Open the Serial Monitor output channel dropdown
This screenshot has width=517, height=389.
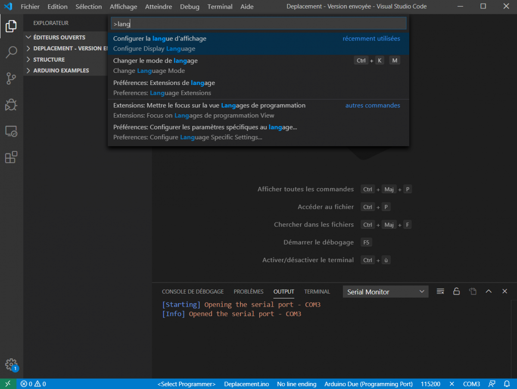tap(386, 292)
